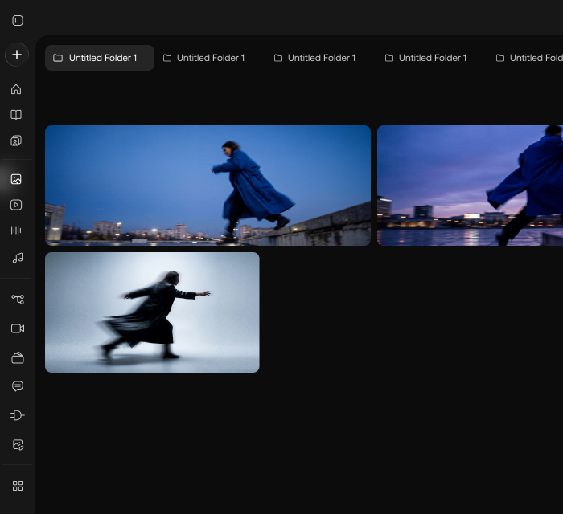Toggle the sidebar panel icon at the top
Screen dimensions: 563x514
tap(17, 20)
